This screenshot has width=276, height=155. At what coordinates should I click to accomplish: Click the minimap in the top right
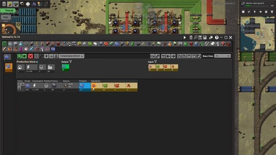[257, 34]
